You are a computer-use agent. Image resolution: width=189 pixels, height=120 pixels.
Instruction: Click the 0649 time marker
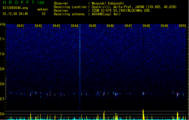click(164, 26)
